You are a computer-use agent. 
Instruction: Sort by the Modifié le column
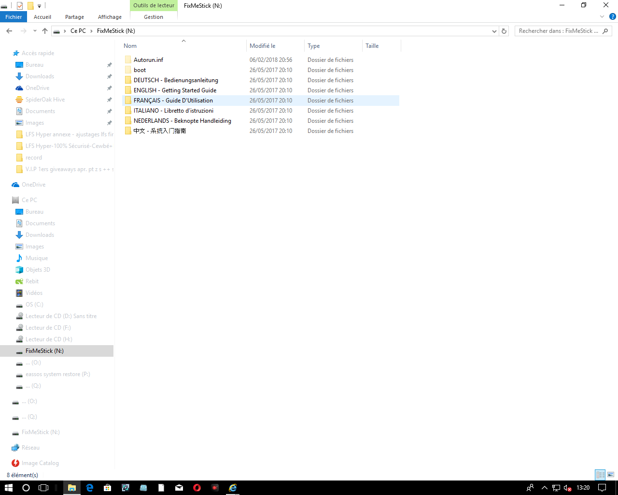coord(275,46)
